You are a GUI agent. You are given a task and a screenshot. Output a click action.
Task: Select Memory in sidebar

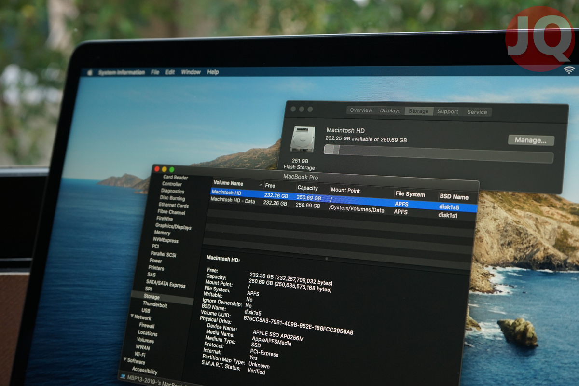(162, 233)
